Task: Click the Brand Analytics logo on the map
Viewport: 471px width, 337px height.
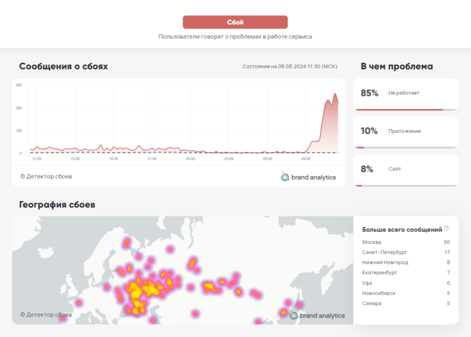Action: click(x=317, y=315)
